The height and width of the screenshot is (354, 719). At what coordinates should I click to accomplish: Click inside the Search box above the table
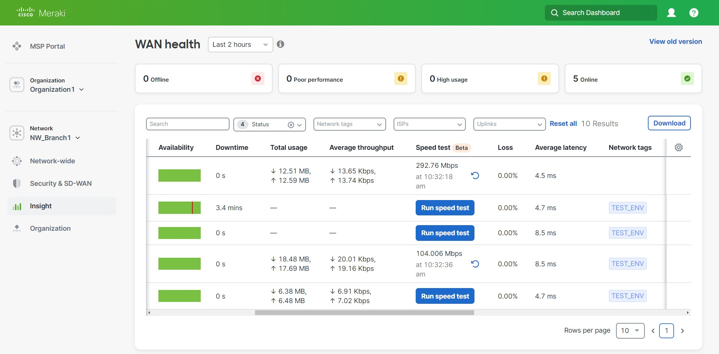pos(188,124)
